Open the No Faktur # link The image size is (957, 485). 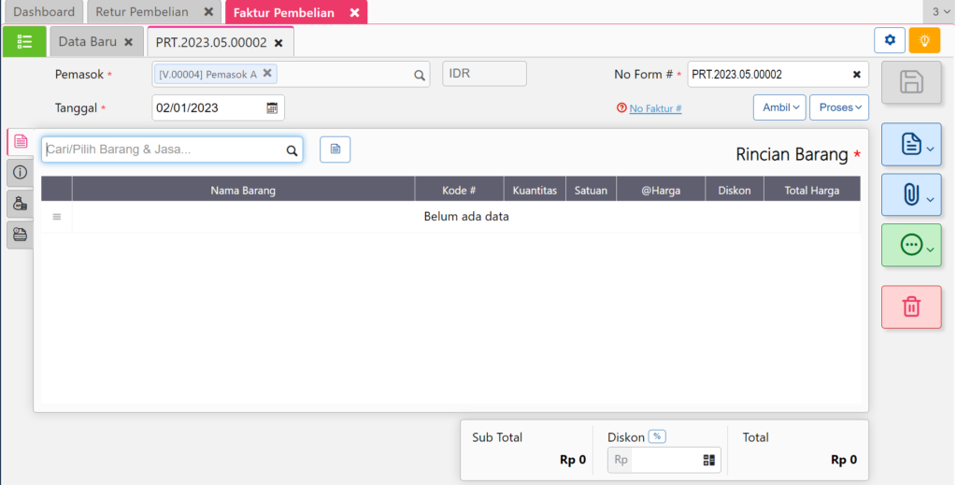pos(655,108)
